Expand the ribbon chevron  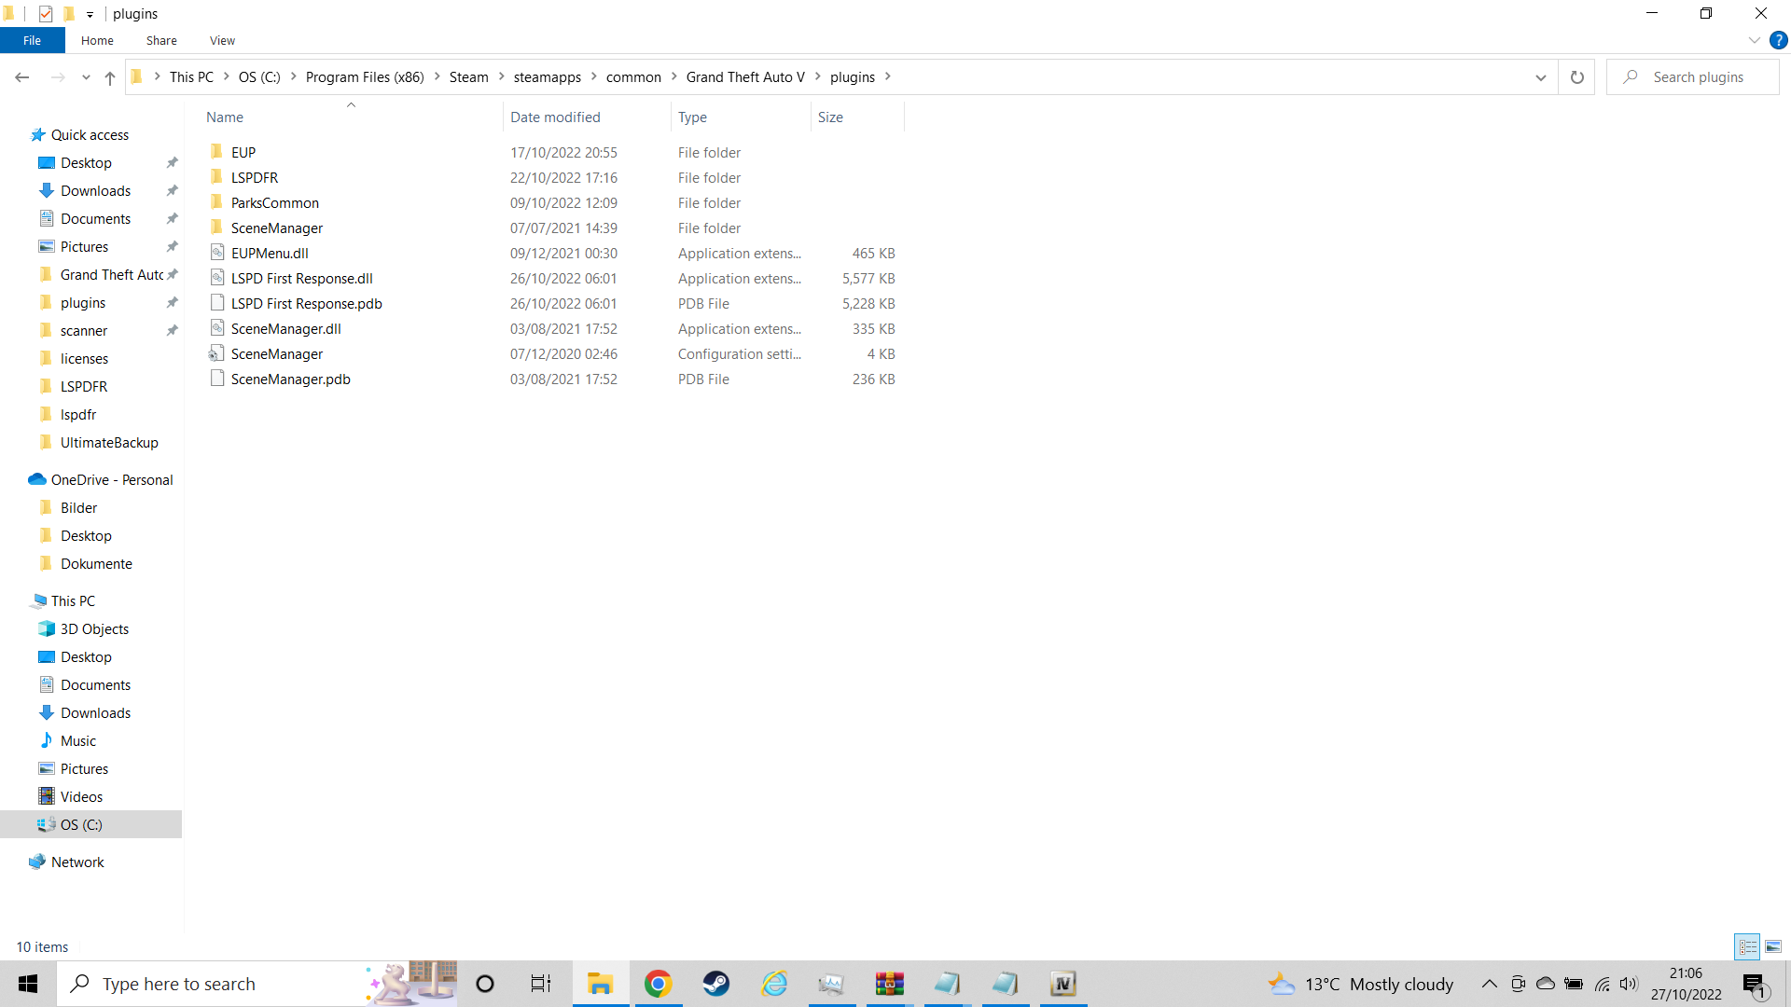(1754, 40)
